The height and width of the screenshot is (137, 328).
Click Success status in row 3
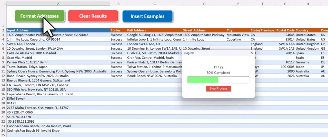tap(118, 35)
